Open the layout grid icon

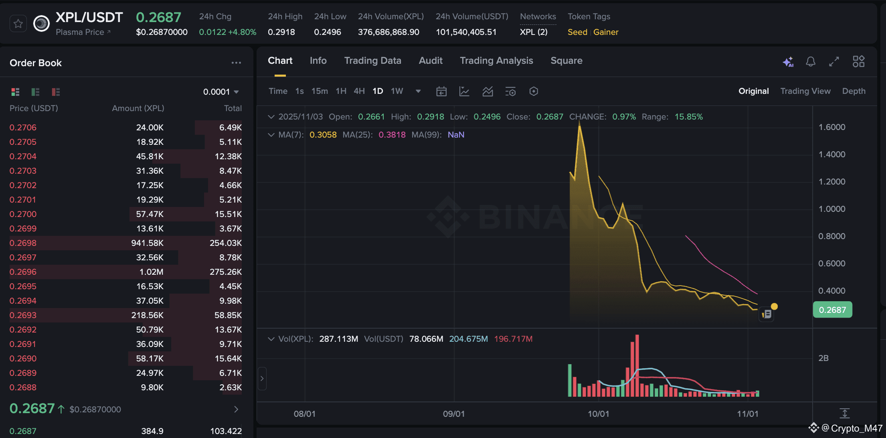(x=858, y=62)
